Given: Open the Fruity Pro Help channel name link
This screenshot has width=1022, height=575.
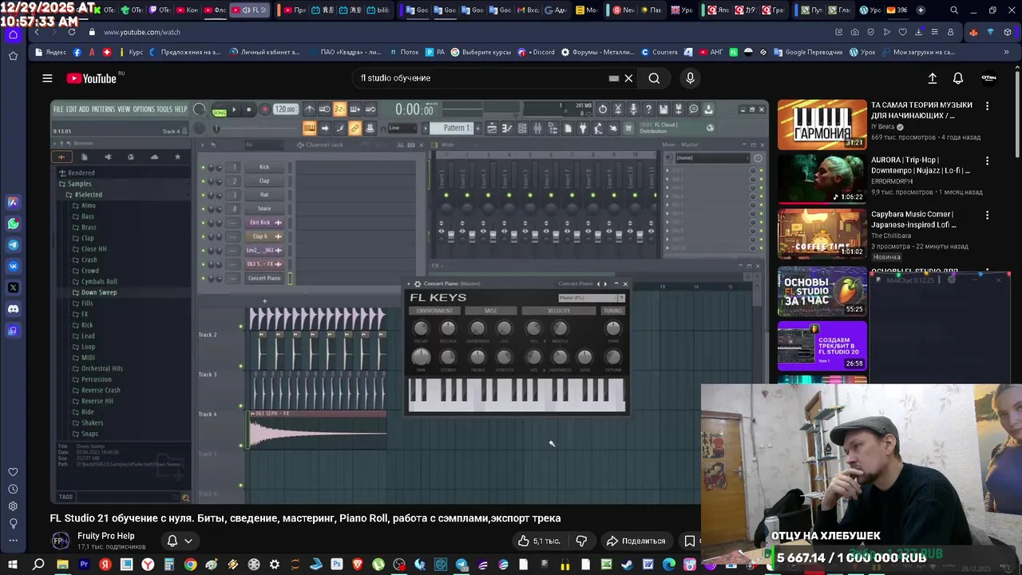Looking at the screenshot, I should point(105,536).
